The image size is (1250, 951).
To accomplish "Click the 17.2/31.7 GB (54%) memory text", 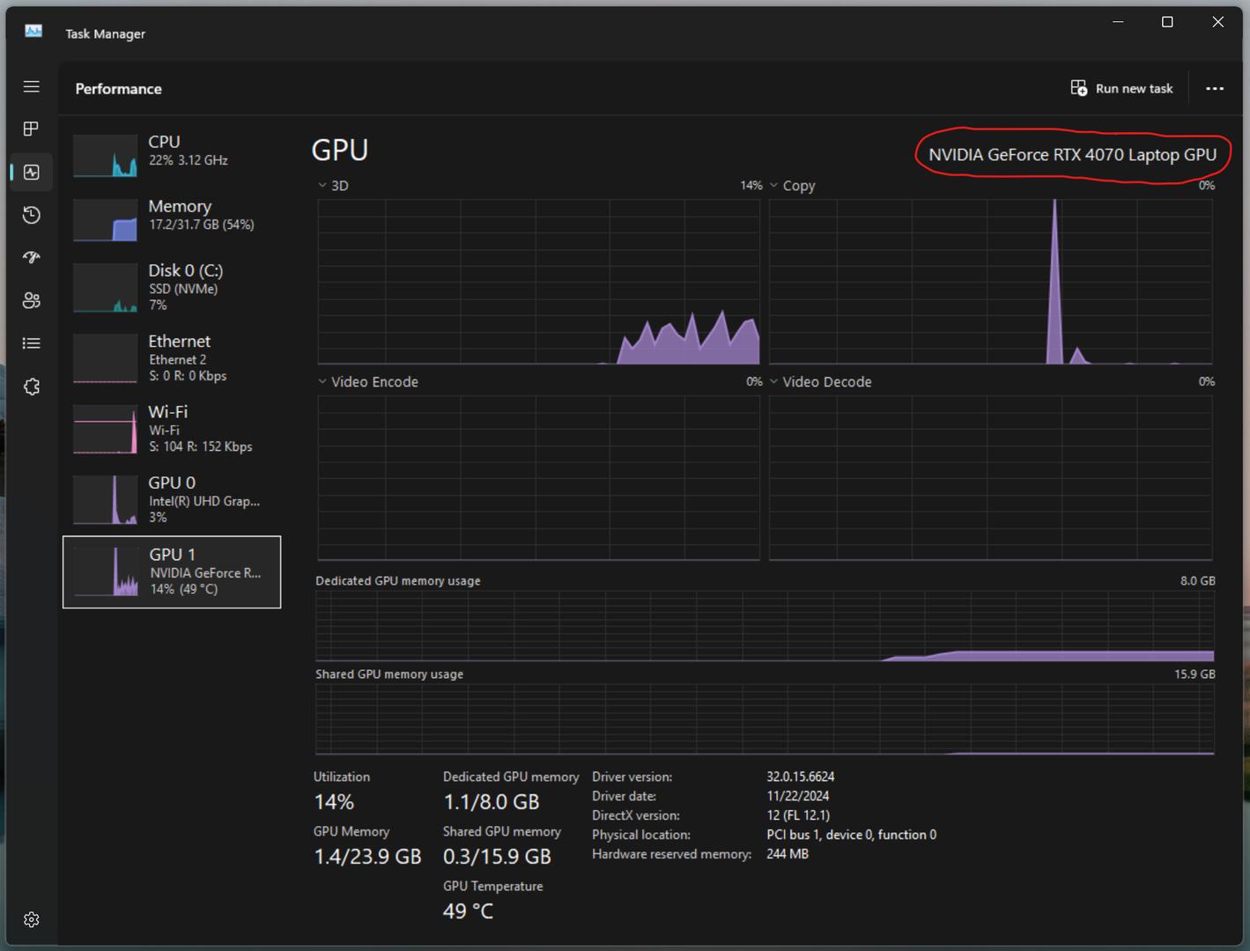I will tap(201, 225).
